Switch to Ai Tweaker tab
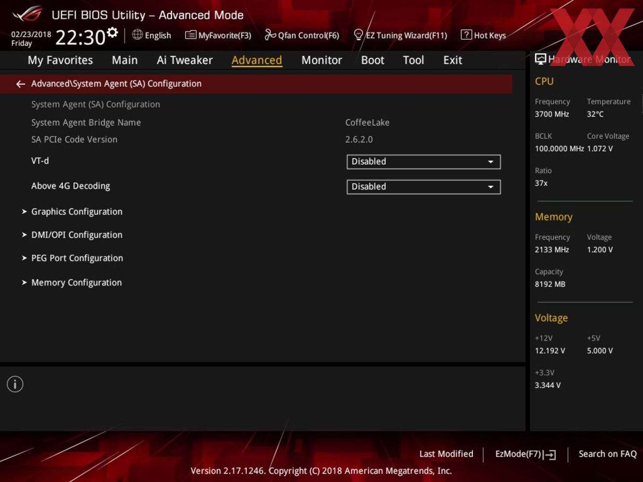 [x=185, y=60]
